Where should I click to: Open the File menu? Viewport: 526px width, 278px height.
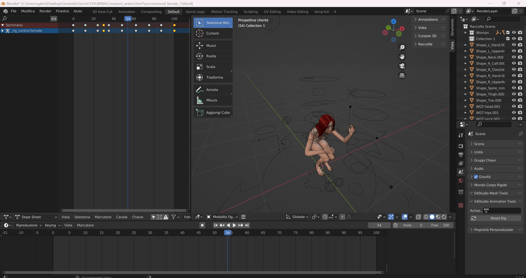pyautogui.click(x=14, y=11)
